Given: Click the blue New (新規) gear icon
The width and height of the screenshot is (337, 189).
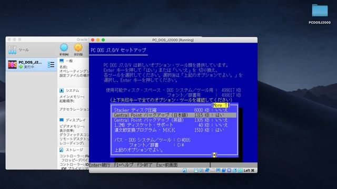Looking at the screenshot, I should (x=64, y=48).
